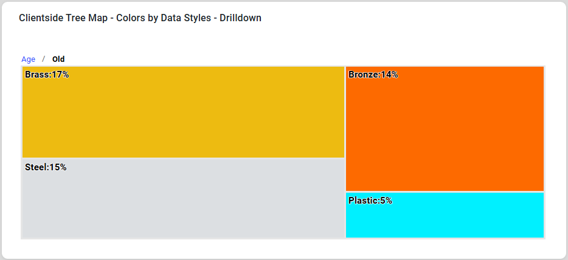Click the "15%" value on Steel
The width and height of the screenshot is (568, 260).
pyautogui.click(x=58, y=167)
